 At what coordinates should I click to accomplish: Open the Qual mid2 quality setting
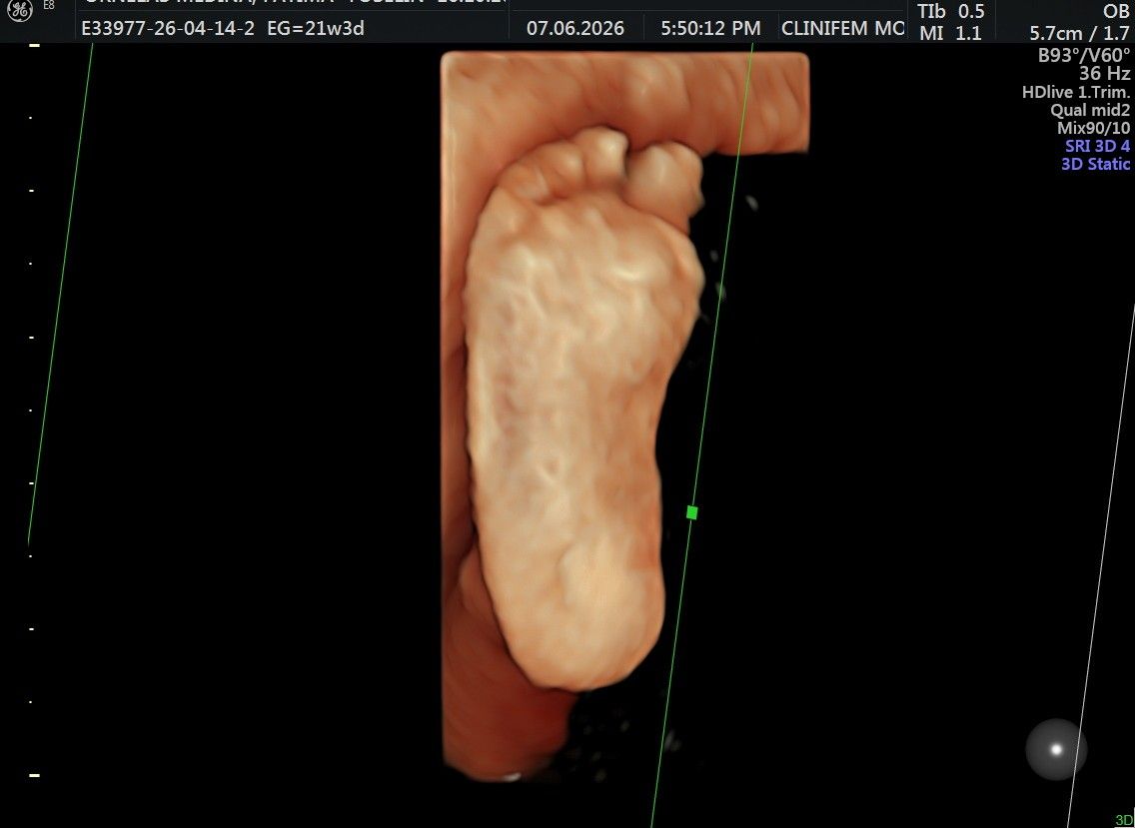coord(1090,110)
